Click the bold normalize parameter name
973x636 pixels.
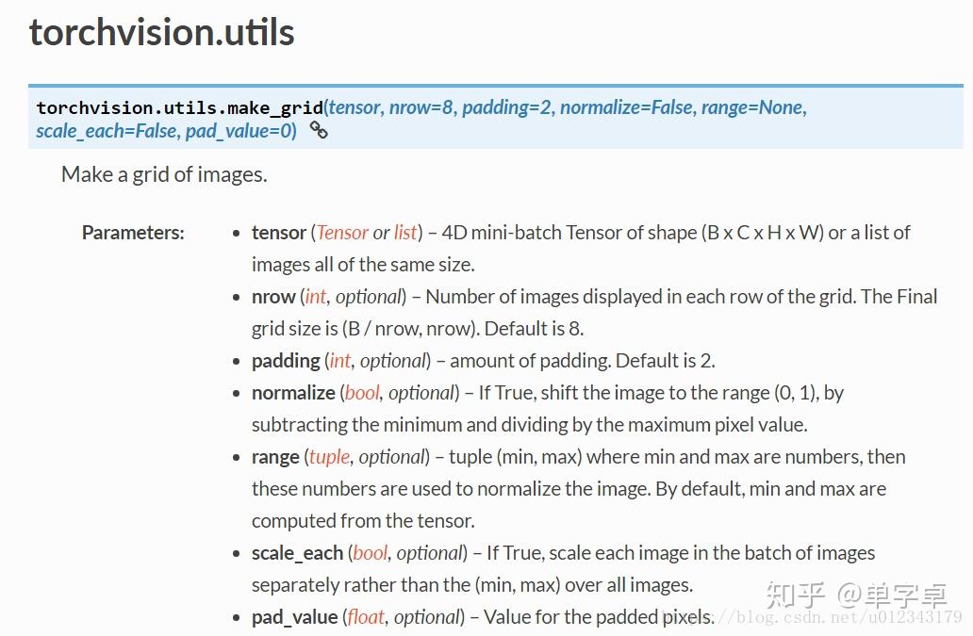(293, 392)
